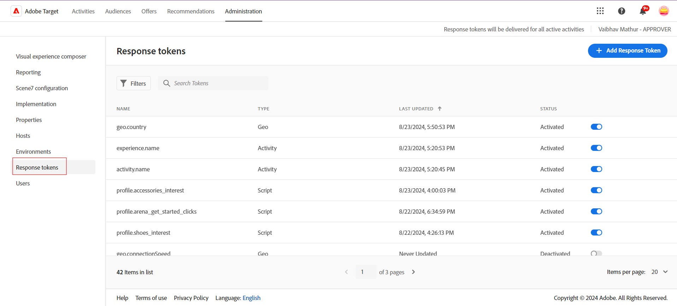The height and width of the screenshot is (306, 677).
Task: Go to the Hosts page
Action: coord(23,136)
